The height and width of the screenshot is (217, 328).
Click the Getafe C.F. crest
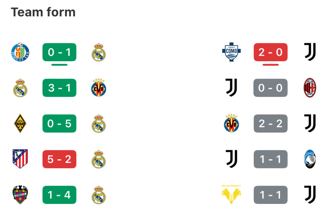(20, 52)
